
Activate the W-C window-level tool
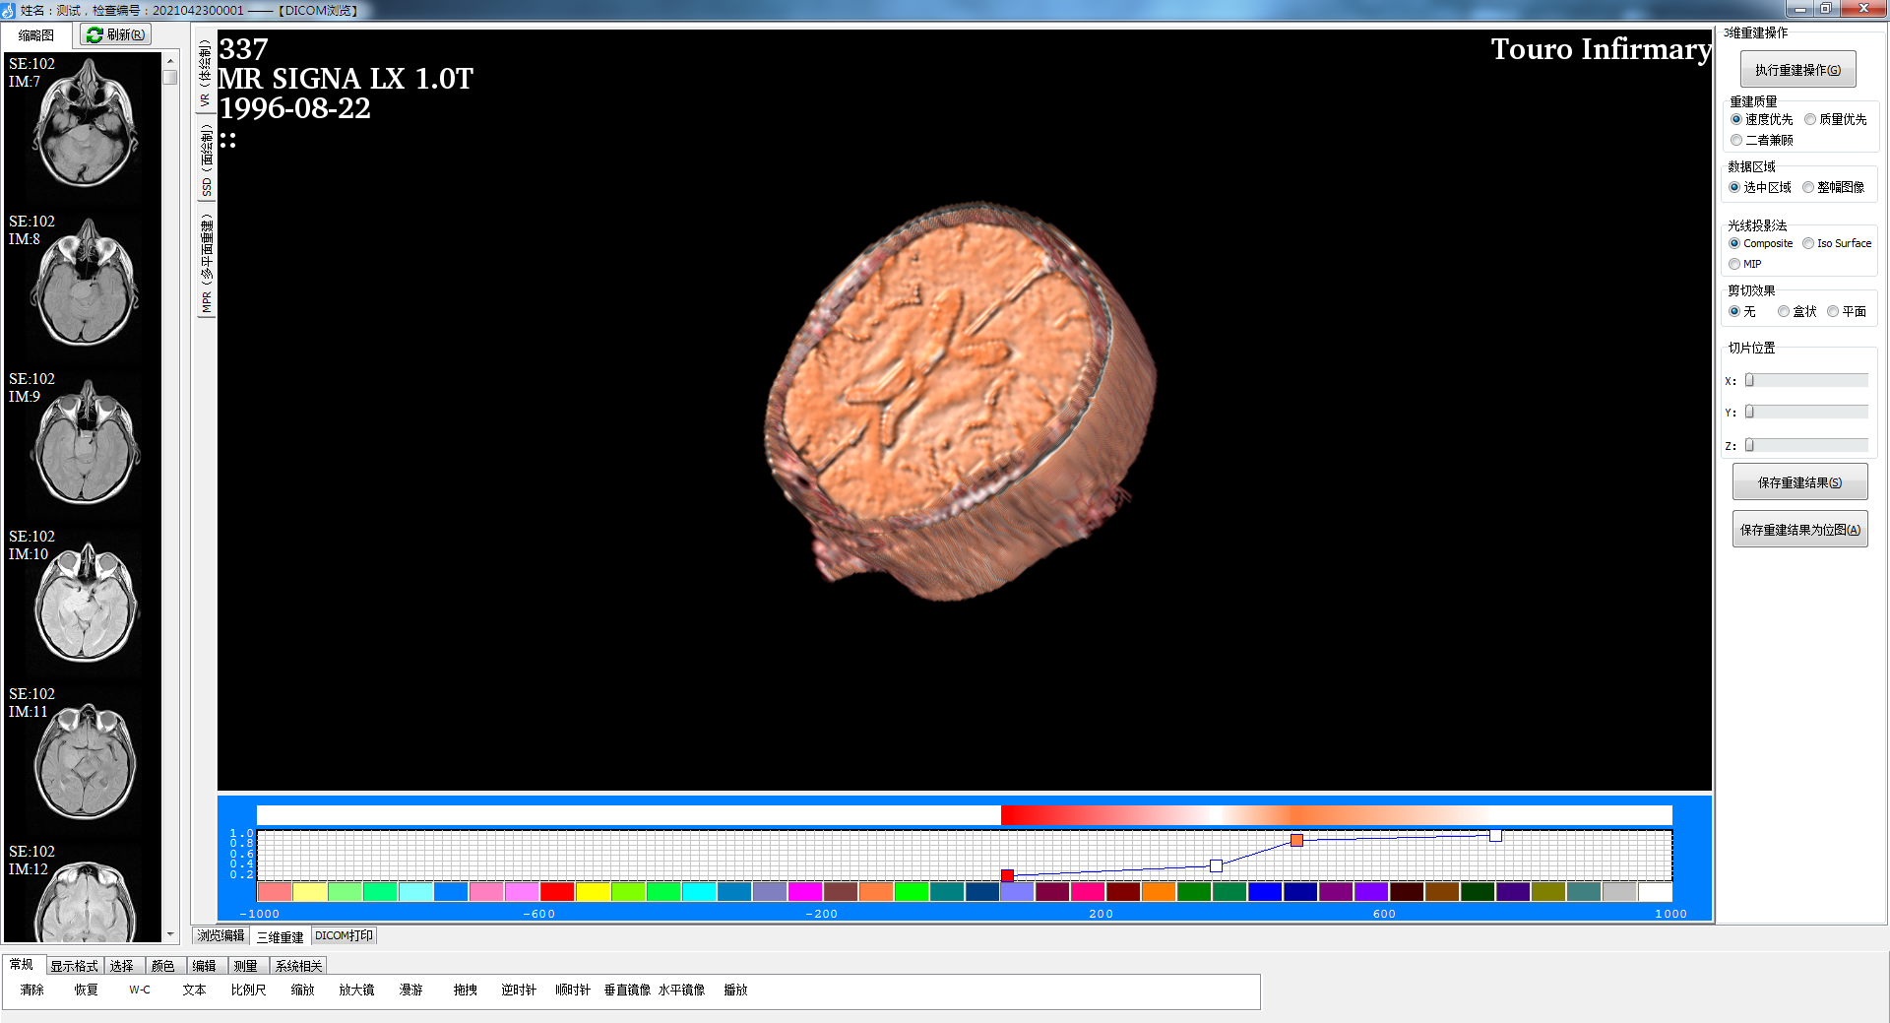tap(140, 990)
